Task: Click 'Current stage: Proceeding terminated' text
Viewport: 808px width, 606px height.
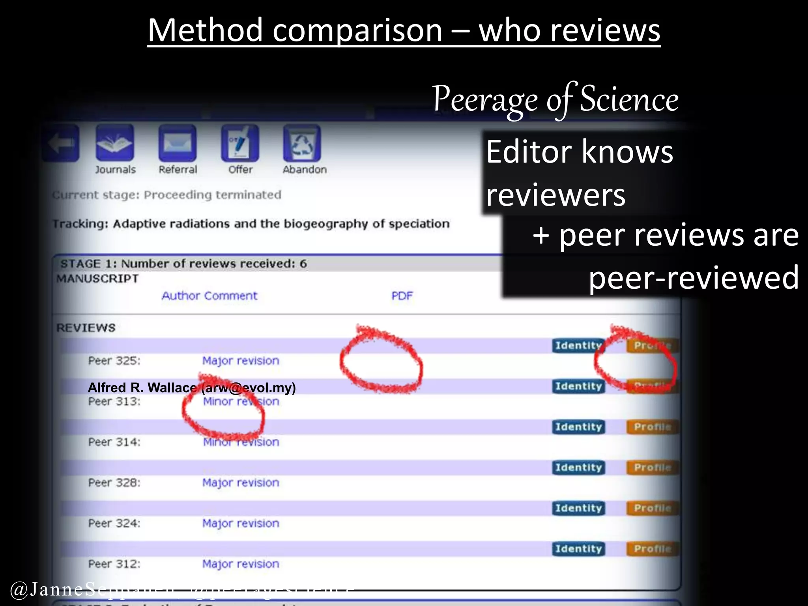Action: point(167,195)
